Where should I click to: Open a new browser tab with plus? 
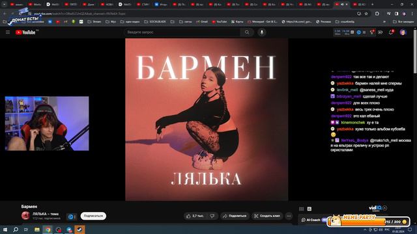coord(372,5)
